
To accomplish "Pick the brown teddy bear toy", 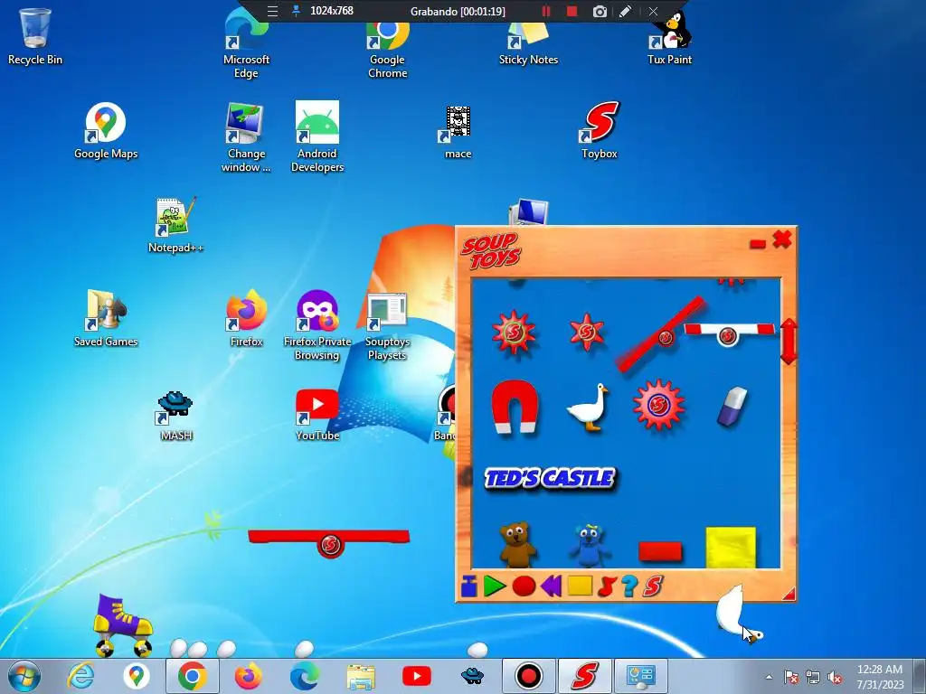I will [x=518, y=545].
